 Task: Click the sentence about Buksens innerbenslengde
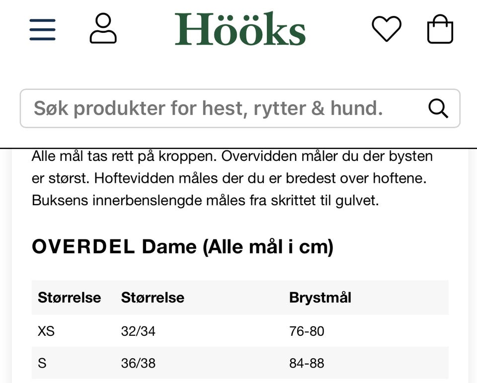pyautogui.click(x=205, y=200)
